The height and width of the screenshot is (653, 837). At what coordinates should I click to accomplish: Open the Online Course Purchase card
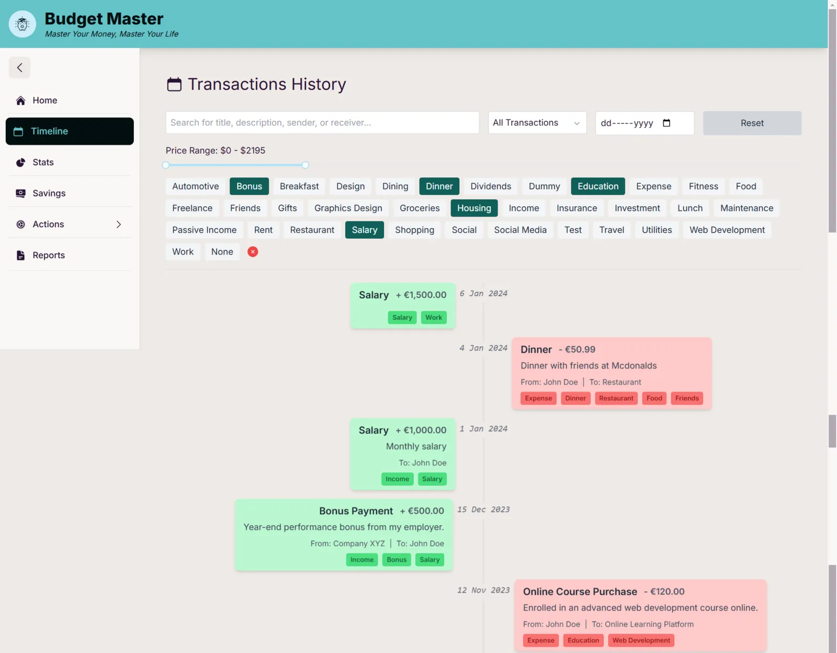[640, 615]
